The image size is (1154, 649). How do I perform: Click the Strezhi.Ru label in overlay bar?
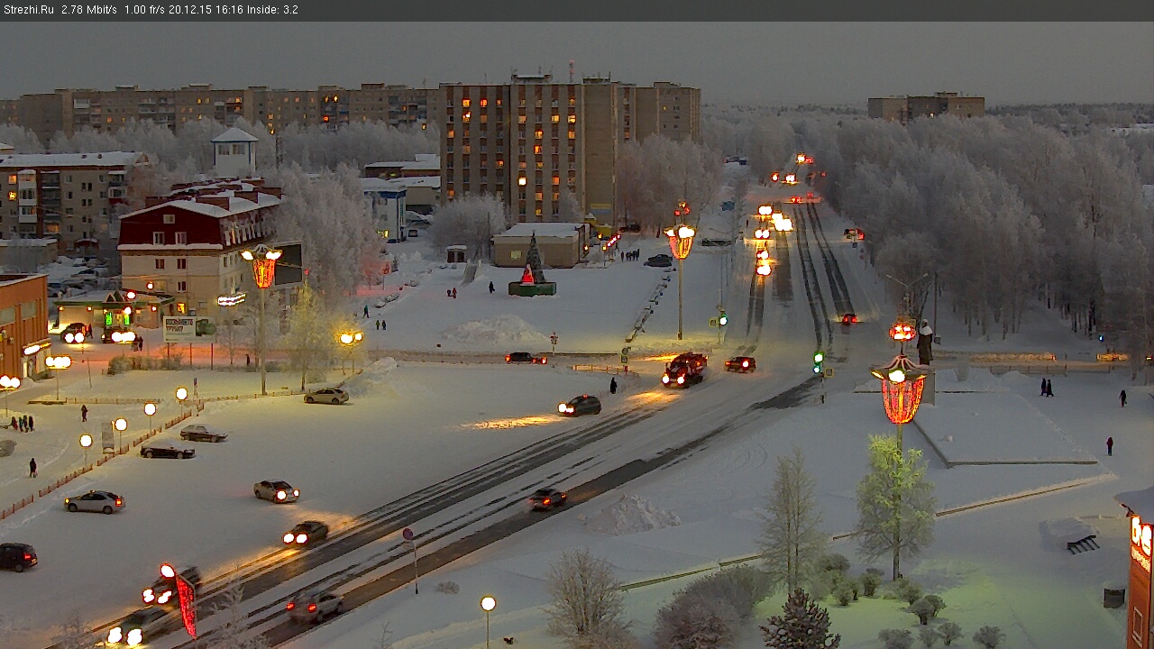tap(28, 10)
